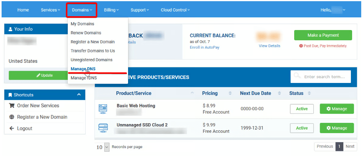
Task: Collapse the Shortcuts panel chevron
Action: tap(79, 95)
